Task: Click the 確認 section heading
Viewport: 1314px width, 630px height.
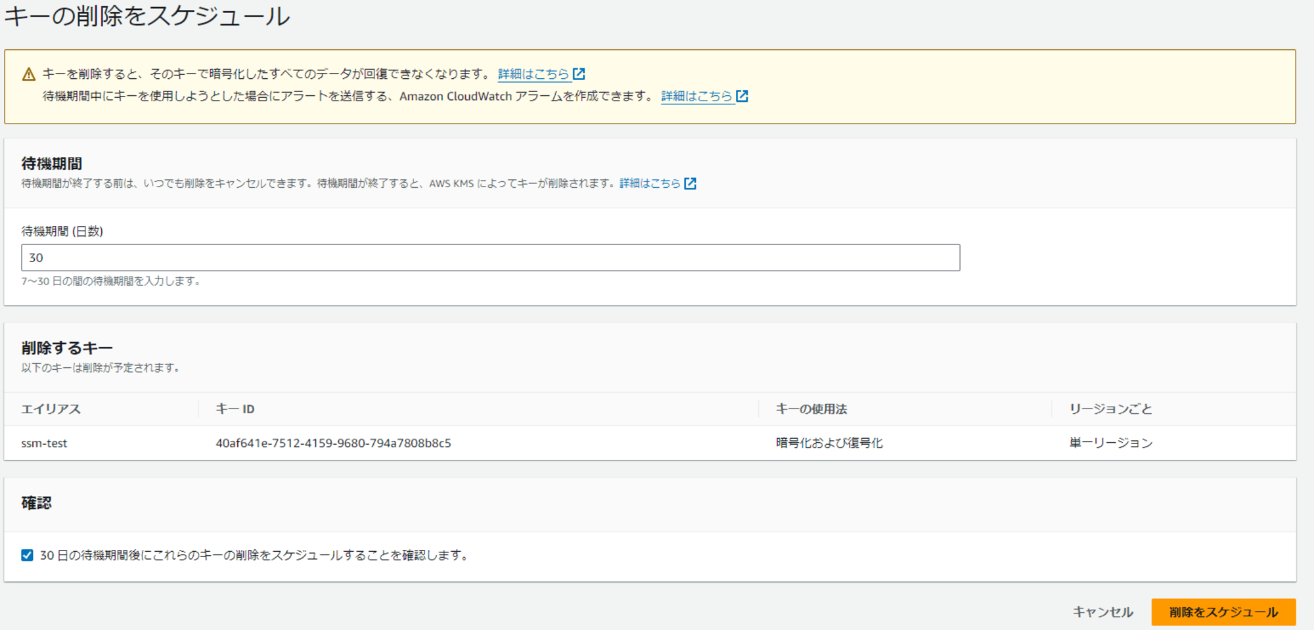Action: (x=36, y=503)
